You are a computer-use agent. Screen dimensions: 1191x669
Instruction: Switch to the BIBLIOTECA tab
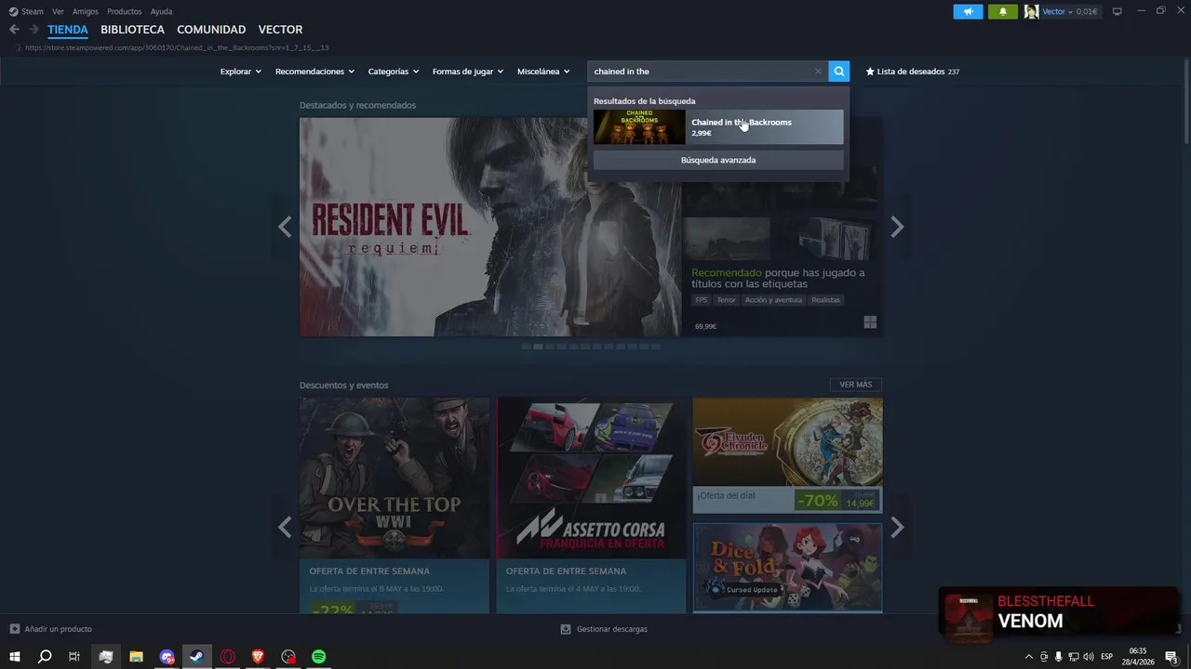[x=132, y=30]
